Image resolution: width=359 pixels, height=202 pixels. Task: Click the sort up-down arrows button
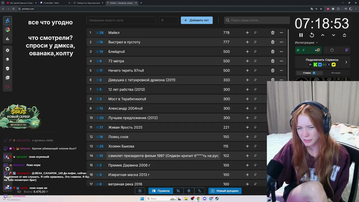(199, 191)
